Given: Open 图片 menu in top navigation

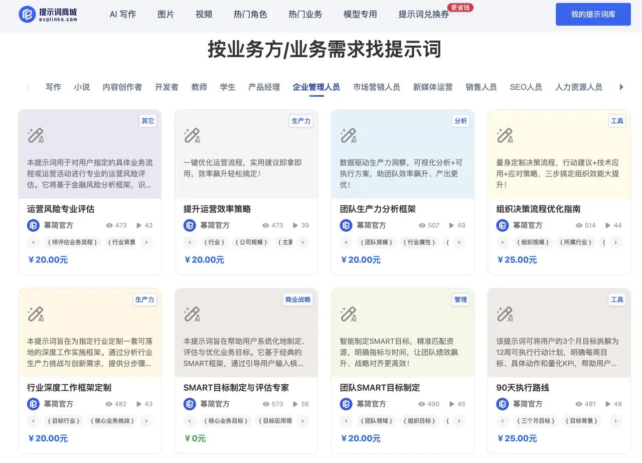Looking at the screenshot, I should [166, 14].
